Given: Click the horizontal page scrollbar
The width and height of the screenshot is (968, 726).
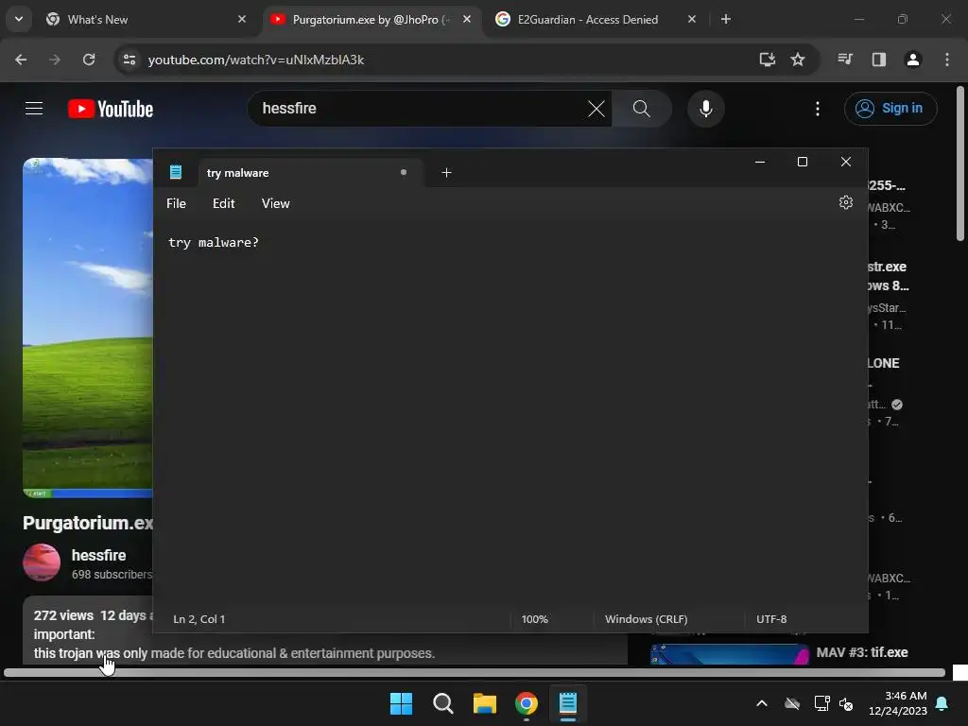Looking at the screenshot, I should click(475, 672).
